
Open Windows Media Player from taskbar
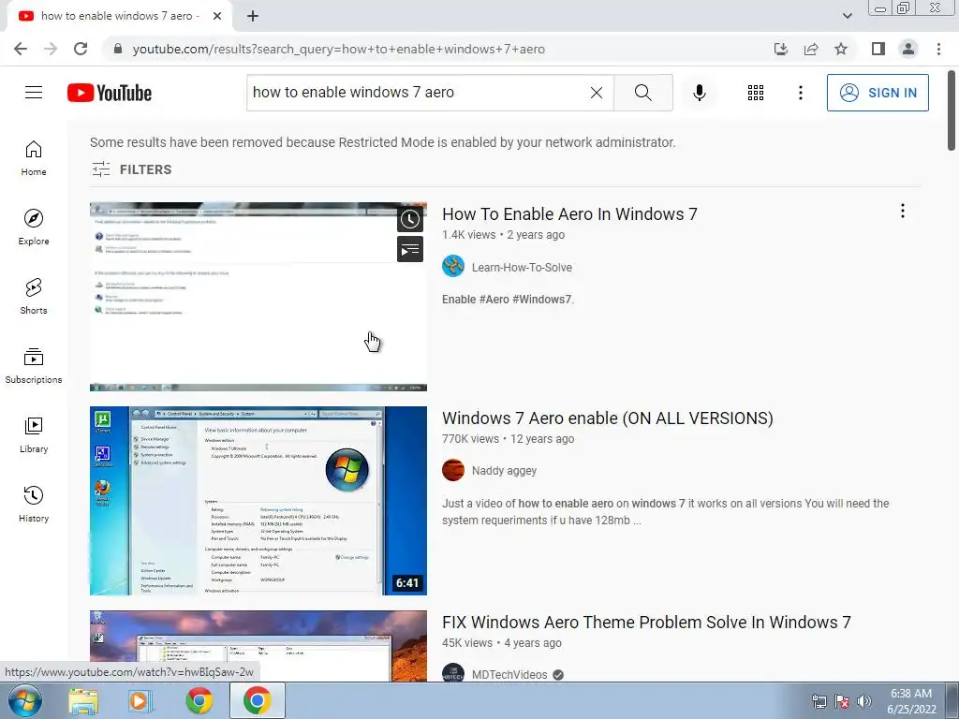tap(140, 701)
